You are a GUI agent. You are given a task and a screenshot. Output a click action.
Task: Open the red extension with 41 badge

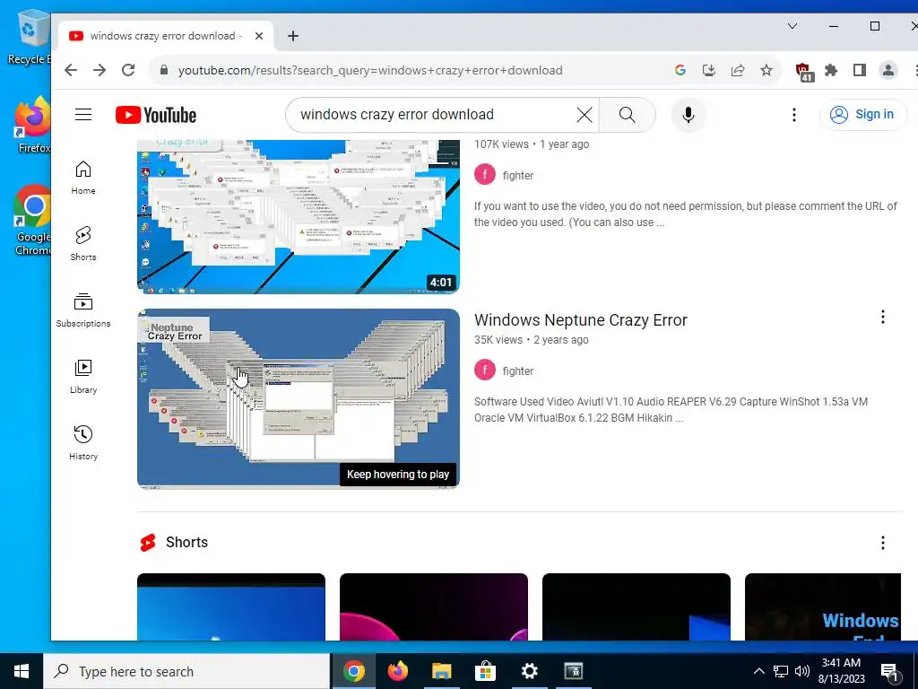tap(804, 72)
